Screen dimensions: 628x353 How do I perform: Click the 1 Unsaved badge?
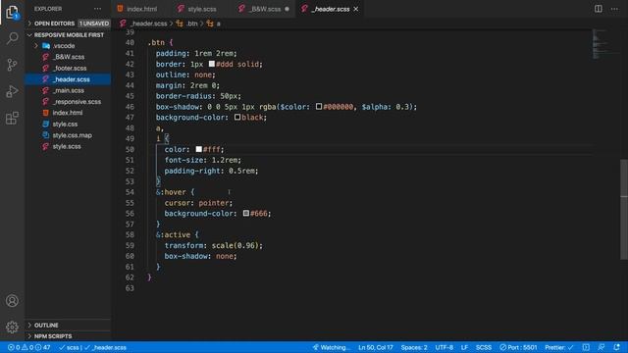pyautogui.click(x=94, y=24)
